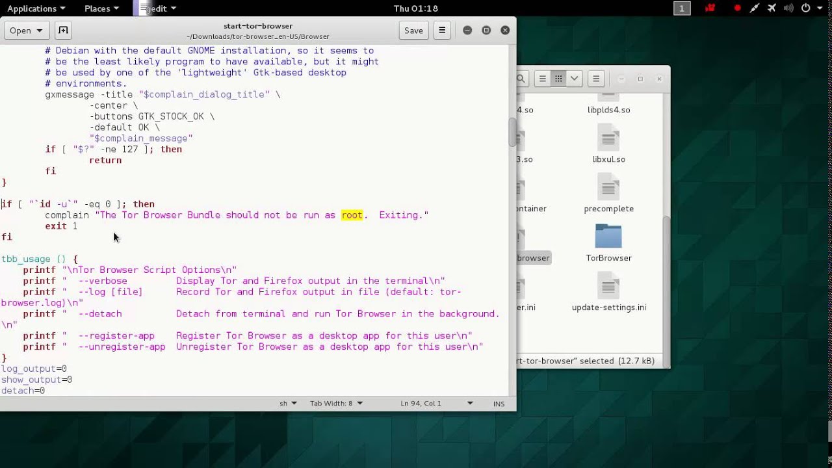The width and height of the screenshot is (832, 468).
Task: Select the highlighted start-tor-browser file label
Action: (x=534, y=258)
